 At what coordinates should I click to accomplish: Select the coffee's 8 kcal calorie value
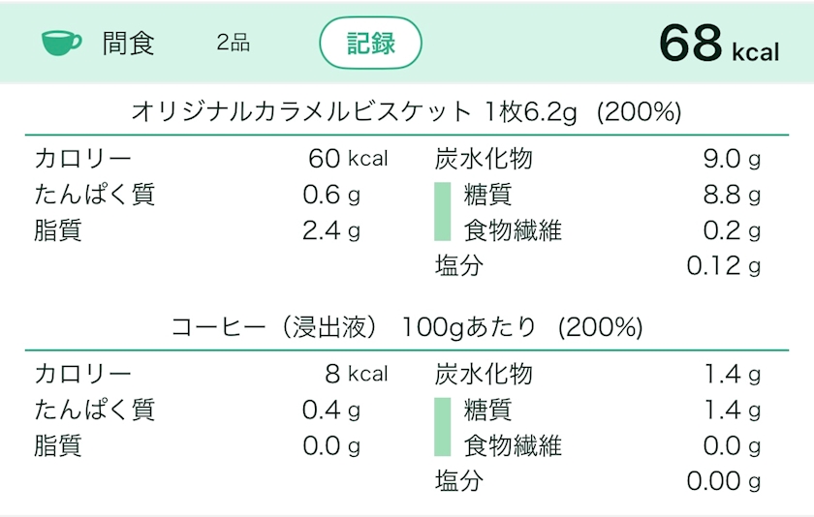click(x=356, y=374)
